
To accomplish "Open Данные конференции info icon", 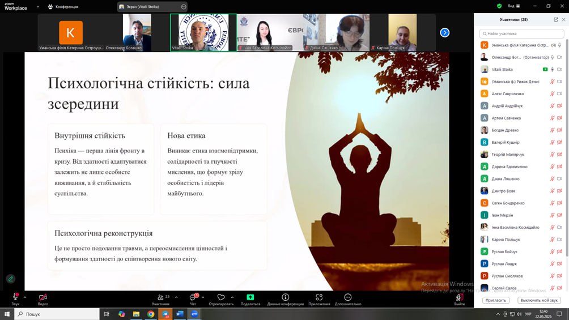I will pyautogui.click(x=285, y=297).
